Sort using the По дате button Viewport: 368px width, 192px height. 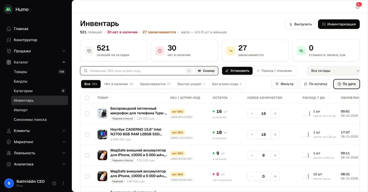[346, 84]
